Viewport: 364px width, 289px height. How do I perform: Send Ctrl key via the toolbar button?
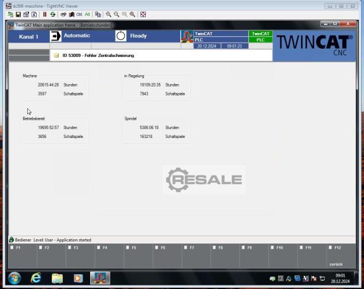[x=79, y=14]
